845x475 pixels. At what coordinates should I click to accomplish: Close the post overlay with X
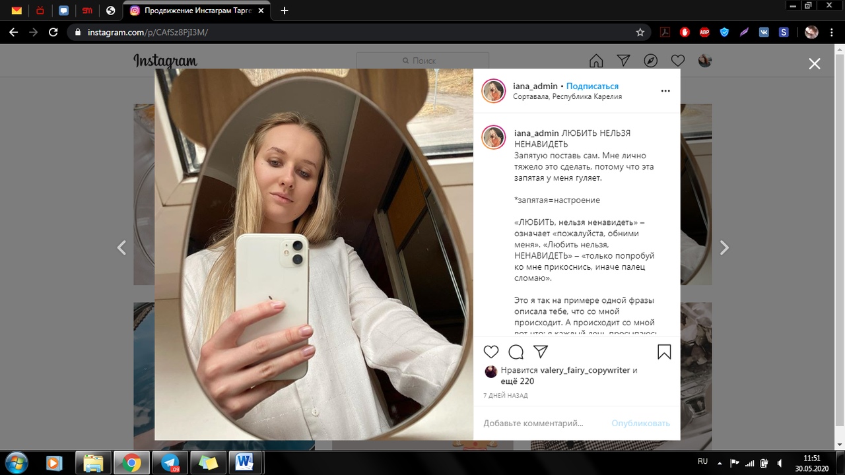tap(815, 63)
